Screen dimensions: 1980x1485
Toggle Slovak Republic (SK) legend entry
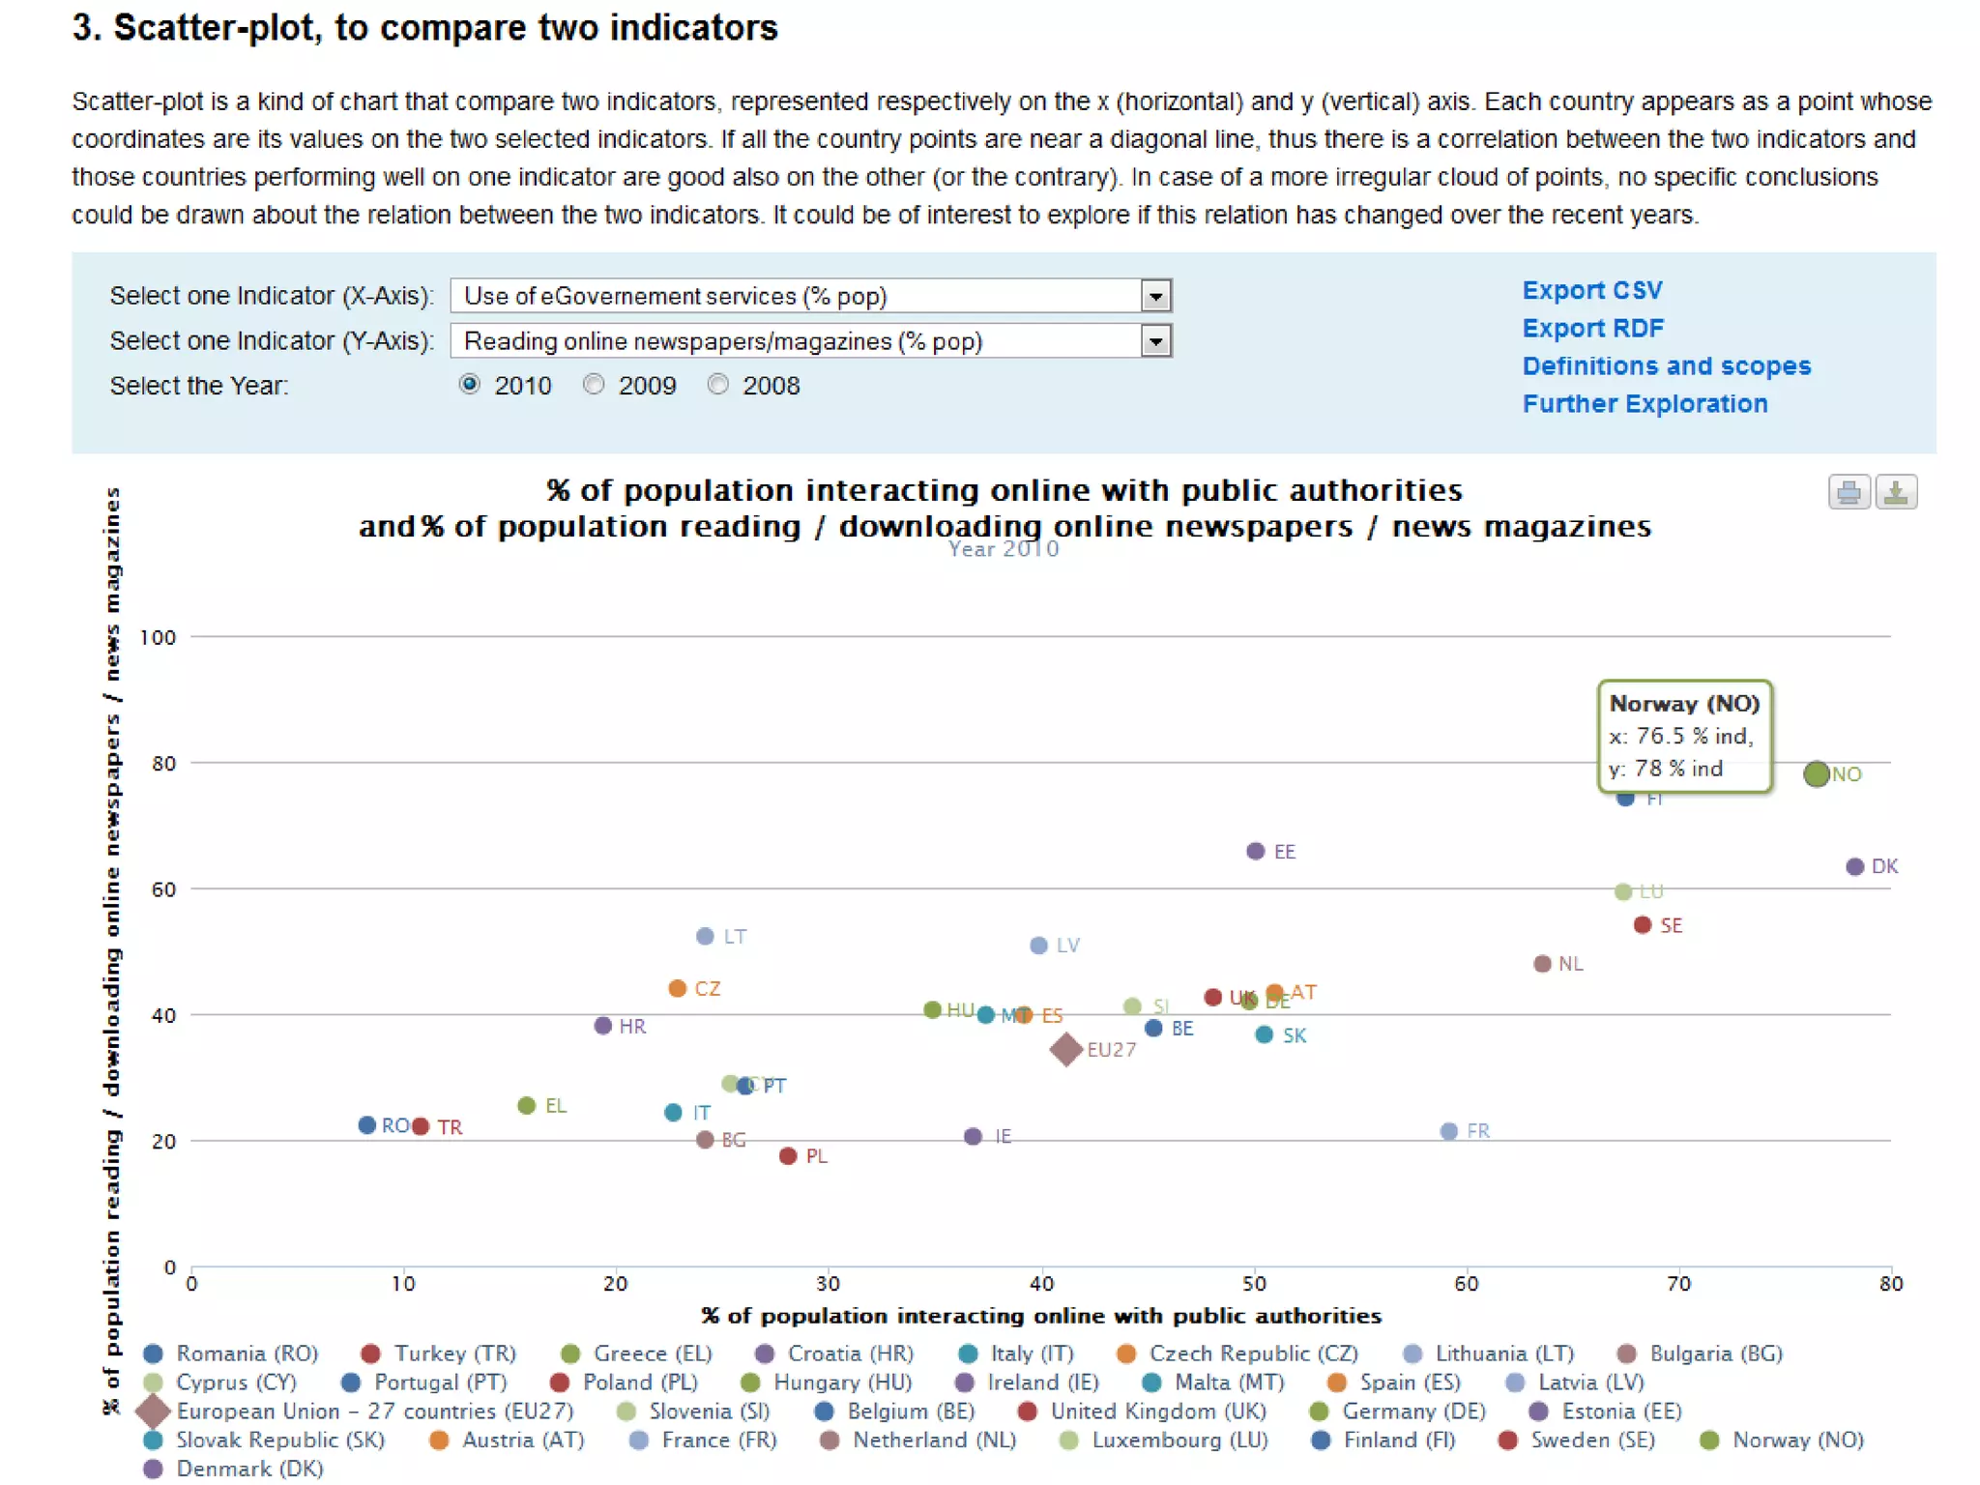(279, 1440)
